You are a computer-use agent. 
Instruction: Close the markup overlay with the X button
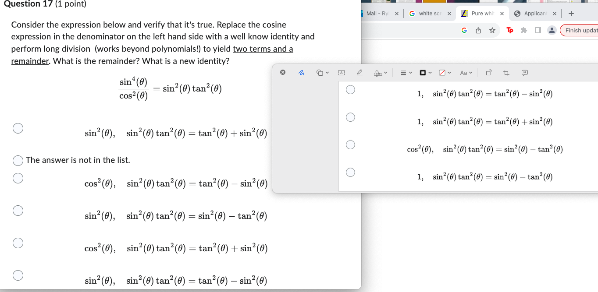[283, 72]
